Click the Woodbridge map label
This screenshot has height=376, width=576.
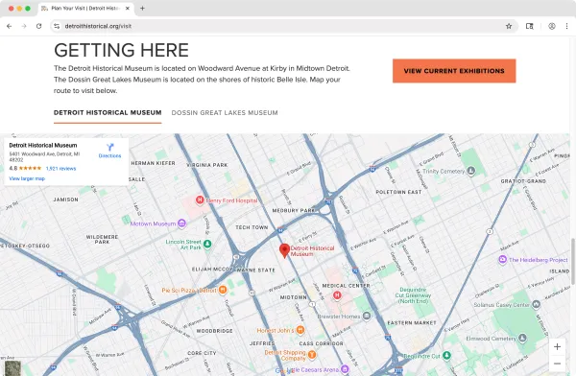point(214,331)
